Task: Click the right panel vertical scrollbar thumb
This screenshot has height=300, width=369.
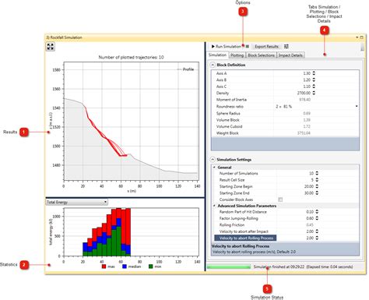Action: [362, 47]
